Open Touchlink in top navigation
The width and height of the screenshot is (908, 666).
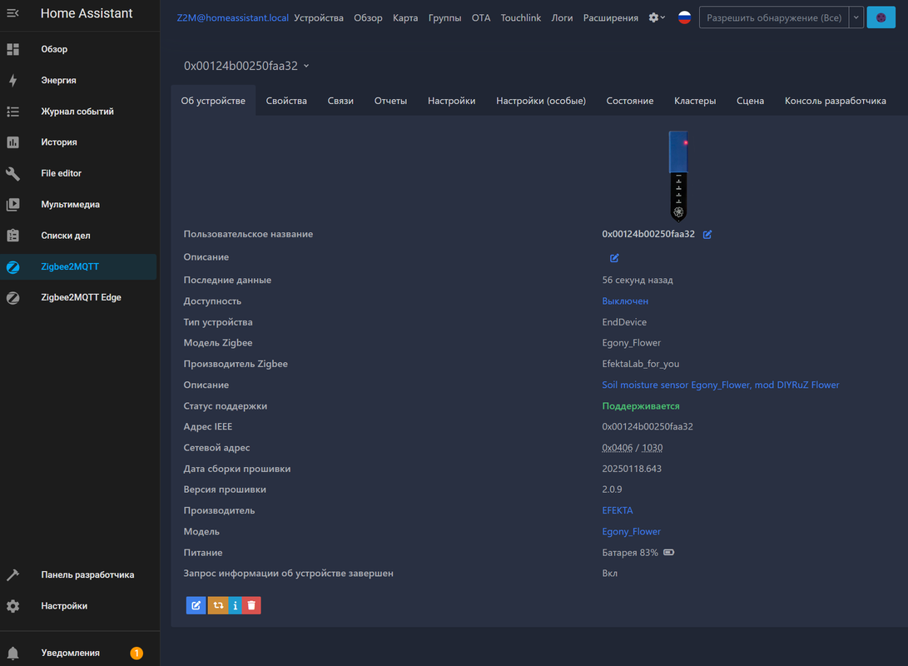tap(521, 18)
